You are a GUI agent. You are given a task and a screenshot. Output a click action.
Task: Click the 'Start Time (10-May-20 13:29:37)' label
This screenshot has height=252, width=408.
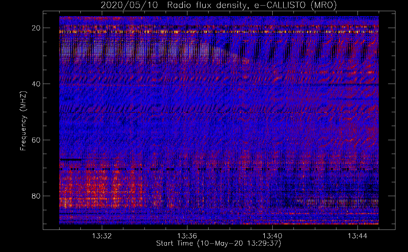[x=218, y=243]
